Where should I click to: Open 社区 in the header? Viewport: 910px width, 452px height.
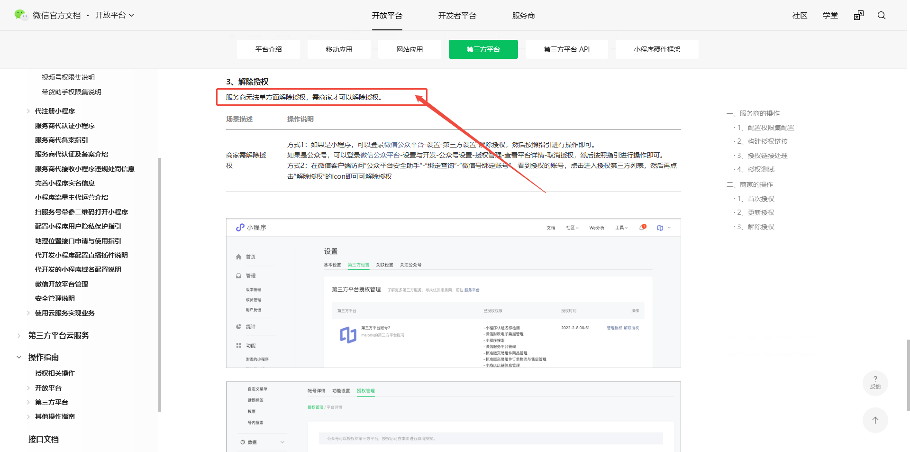pos(800,16)
